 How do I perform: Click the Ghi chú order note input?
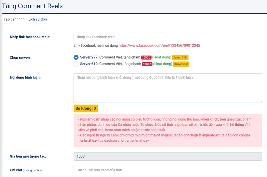[168, 170]
